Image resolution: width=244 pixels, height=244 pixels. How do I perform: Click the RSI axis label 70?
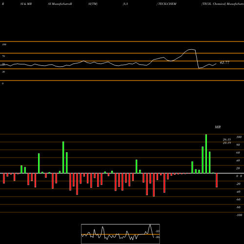tap(3, 56)
